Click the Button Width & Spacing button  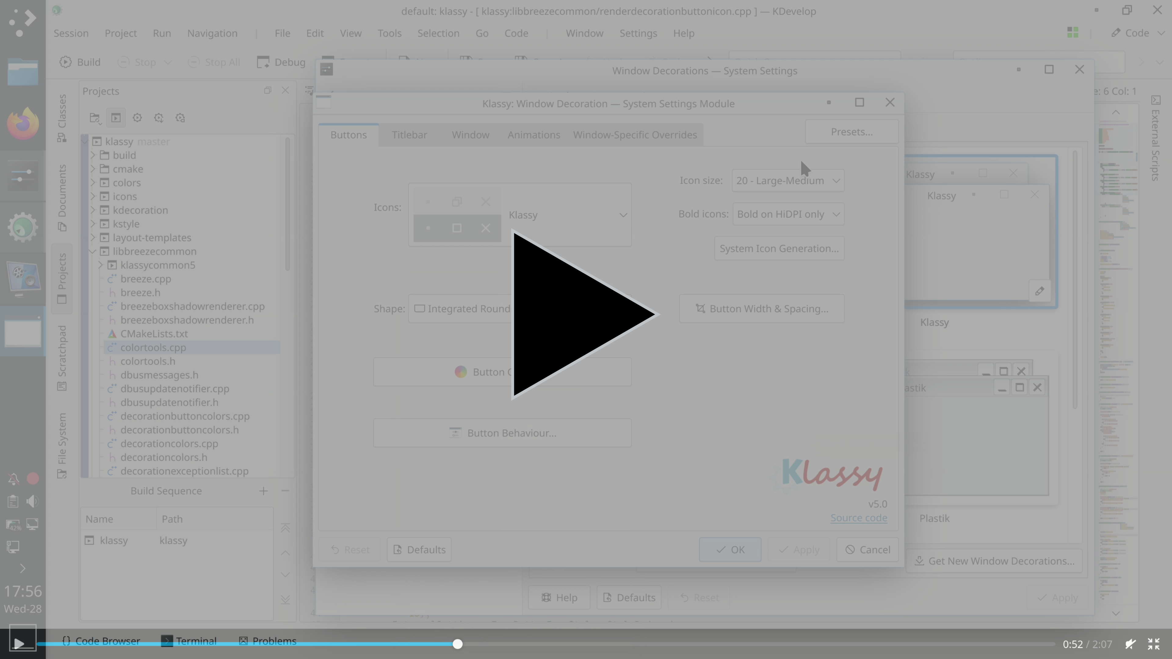[x=761, y=309]
